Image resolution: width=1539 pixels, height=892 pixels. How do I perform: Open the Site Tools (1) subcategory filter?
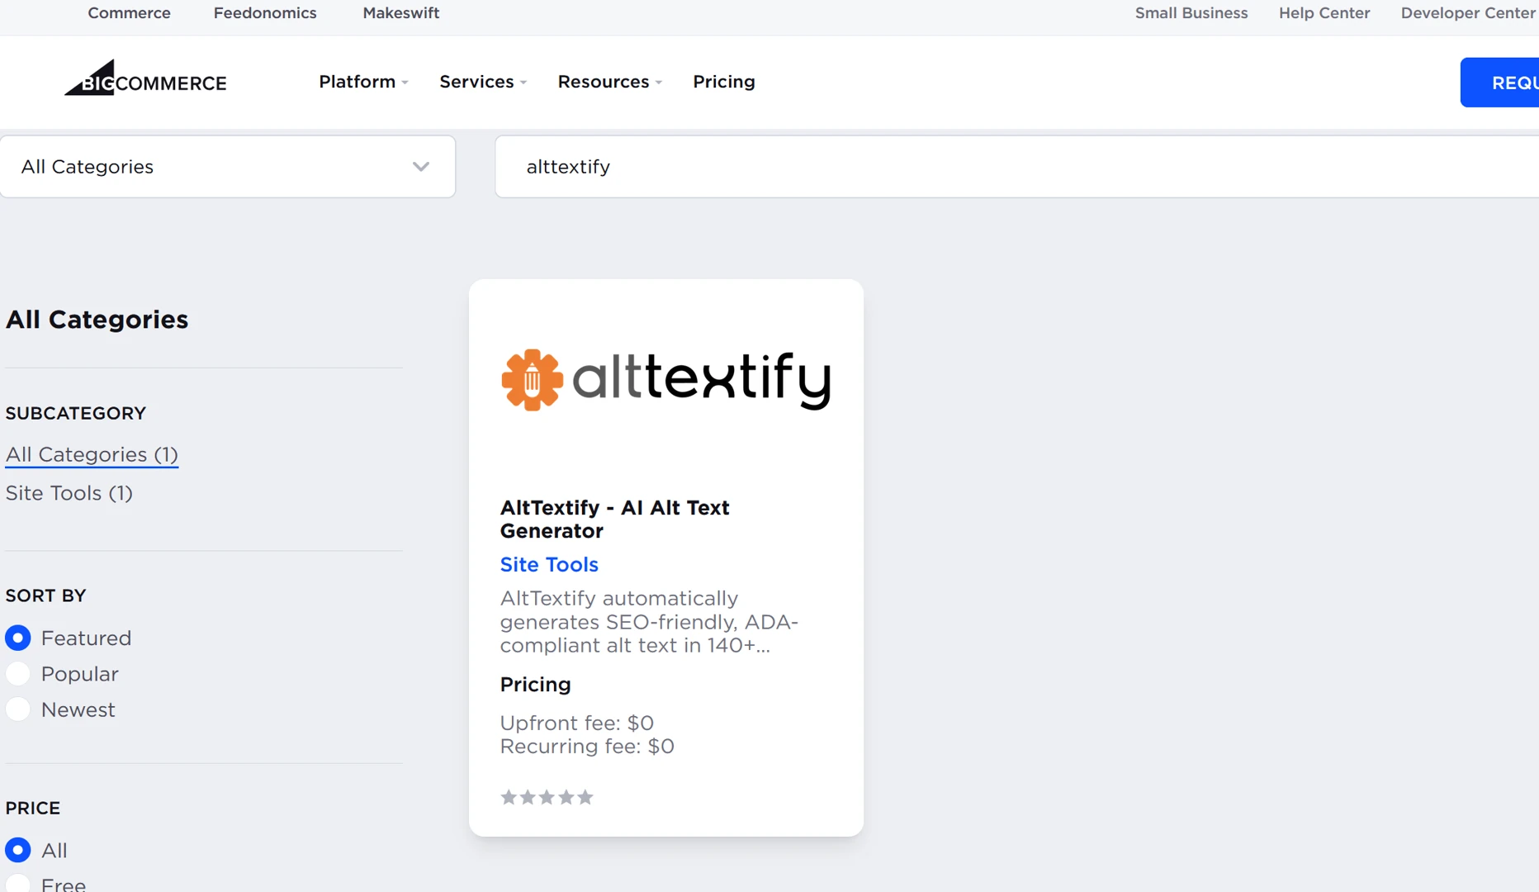pyautogui.click(x=69, y=493)
